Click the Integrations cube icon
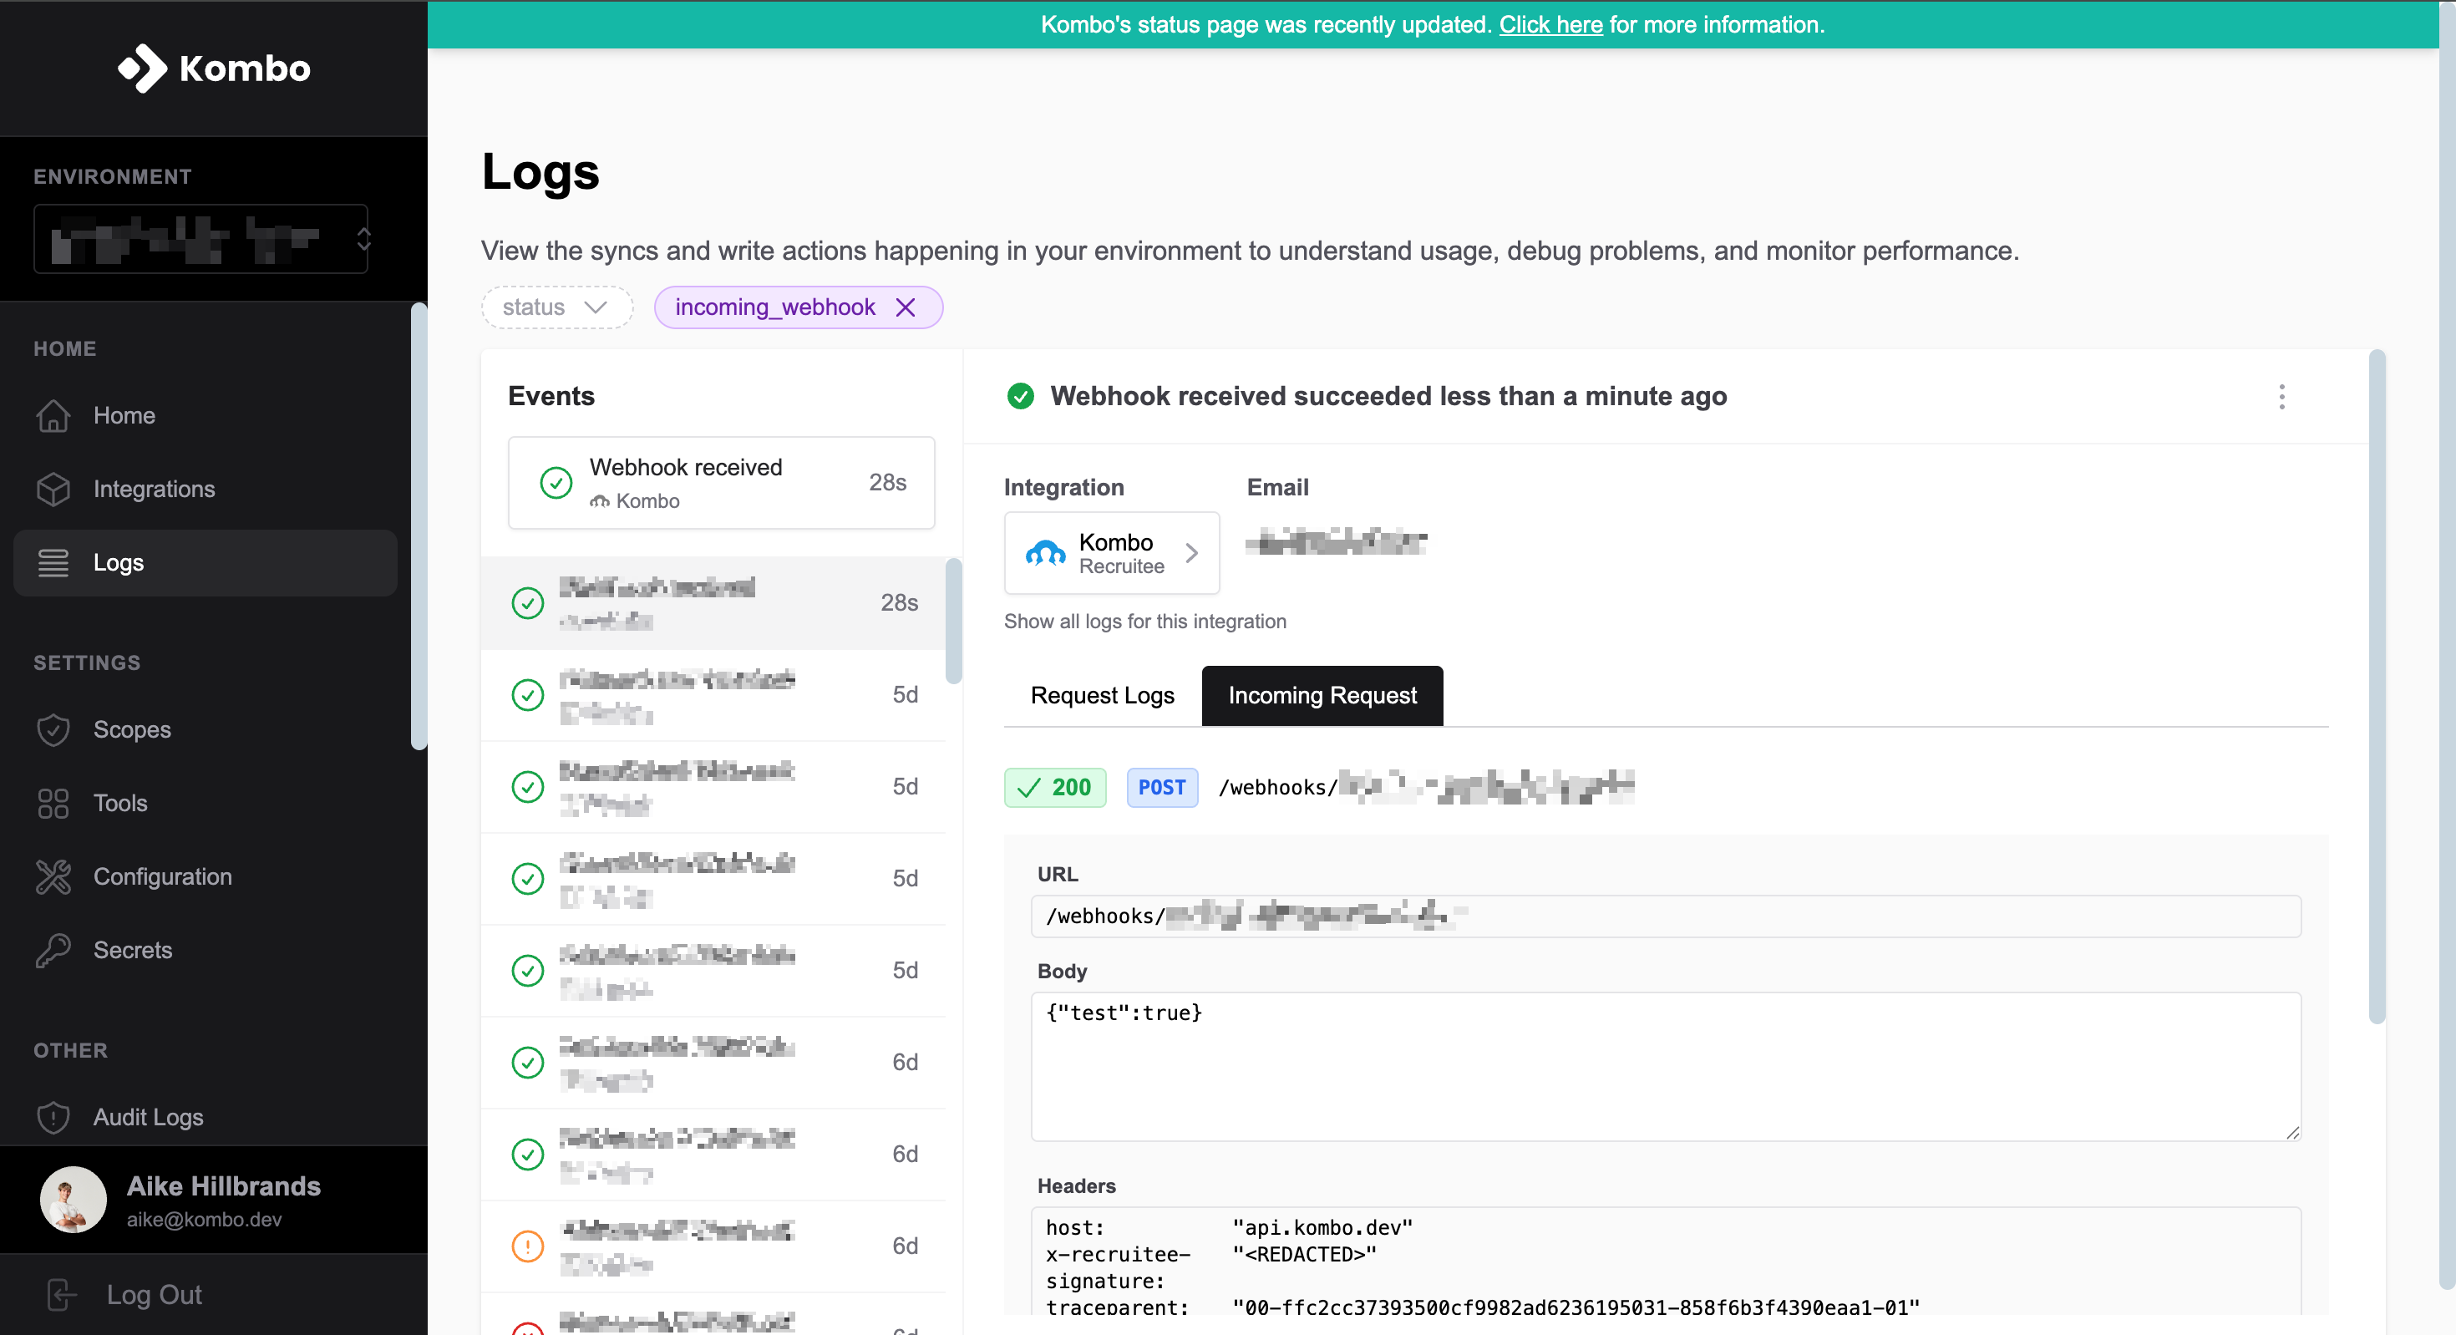This screenshot has height=1335, width=2456. tap(53, 490)
